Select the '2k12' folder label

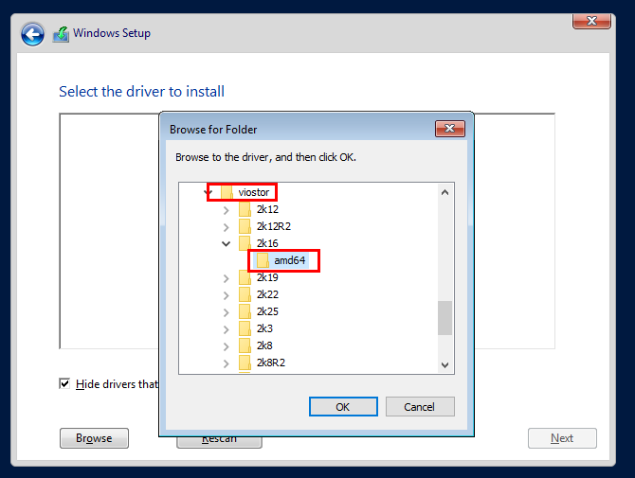coord(267,209)
